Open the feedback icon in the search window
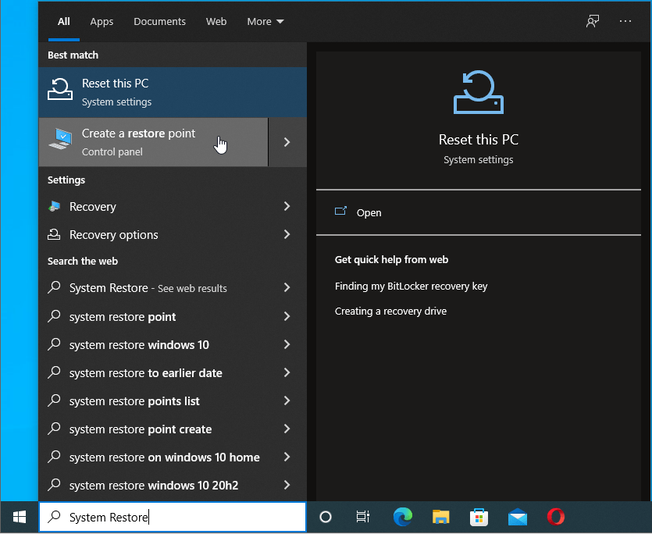The height and width of the screenshot is (534, 652). [x=592, y=21]
